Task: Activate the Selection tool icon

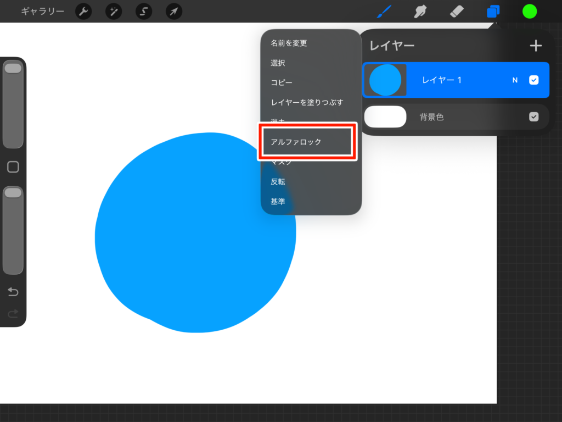Action: tap(144, 11)
